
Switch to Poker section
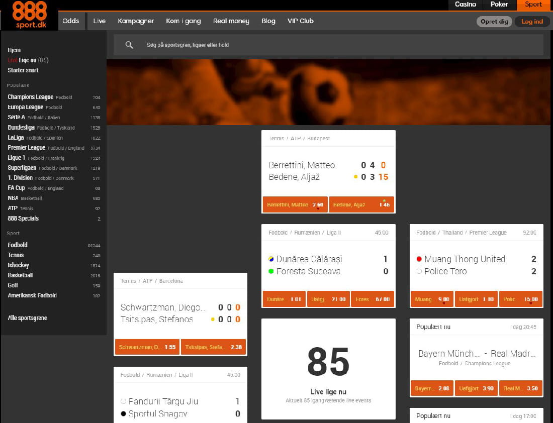(499, 5)
